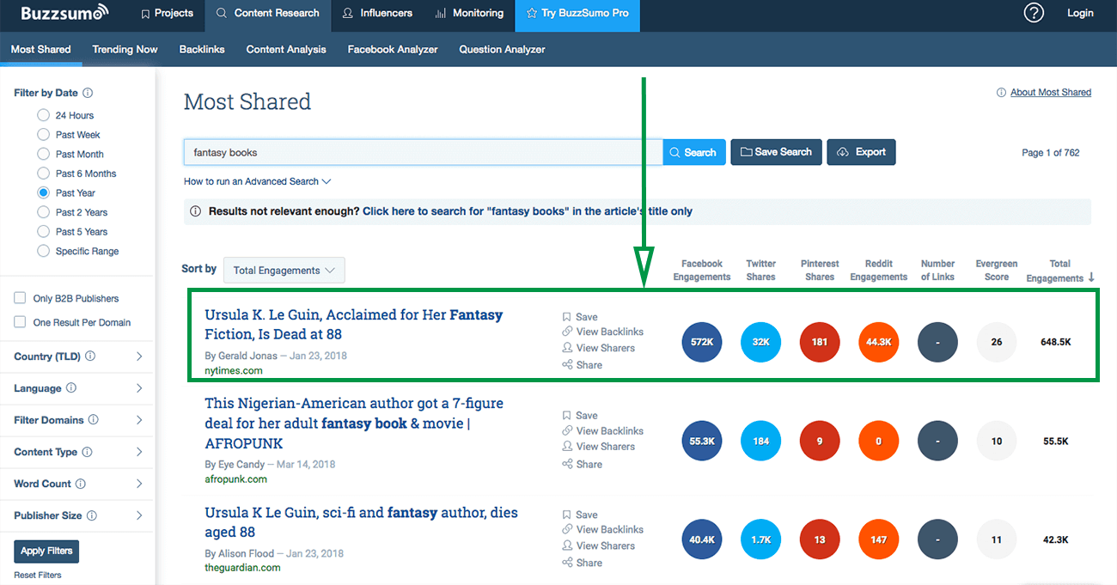Click the Export button
Viewport: 1117px width, 585px height.
[x=862, y=152]
